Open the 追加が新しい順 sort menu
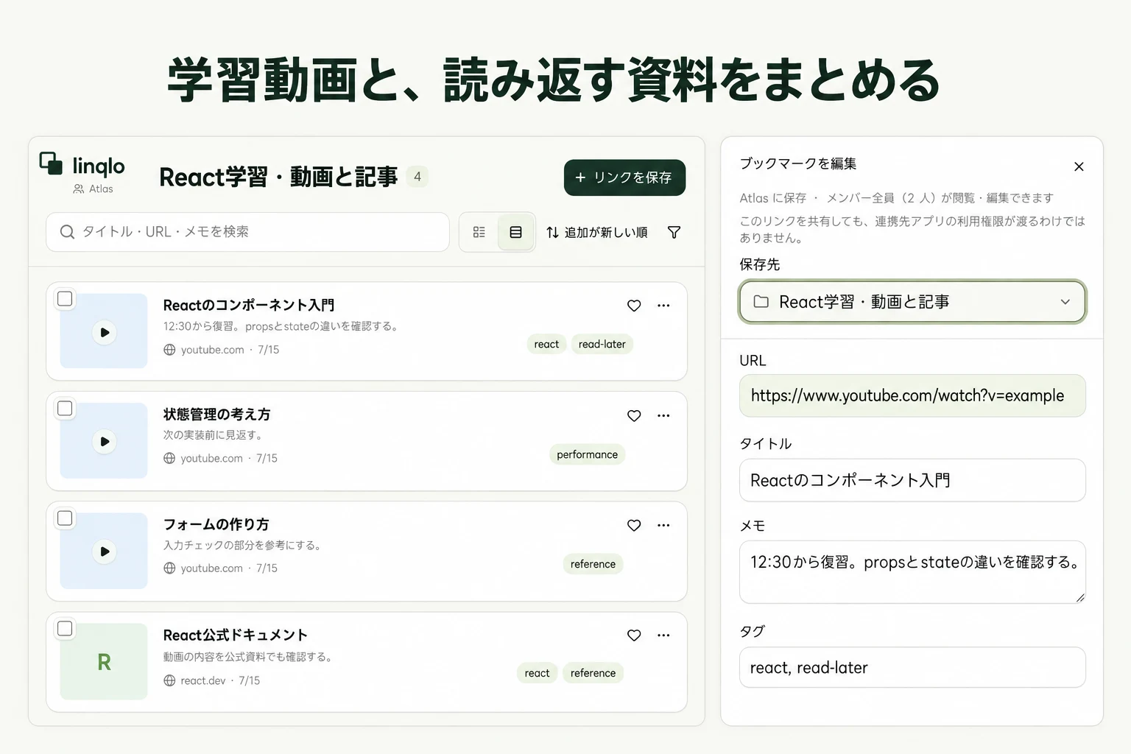Viewport: 1131px width, 754px height. 597,233
